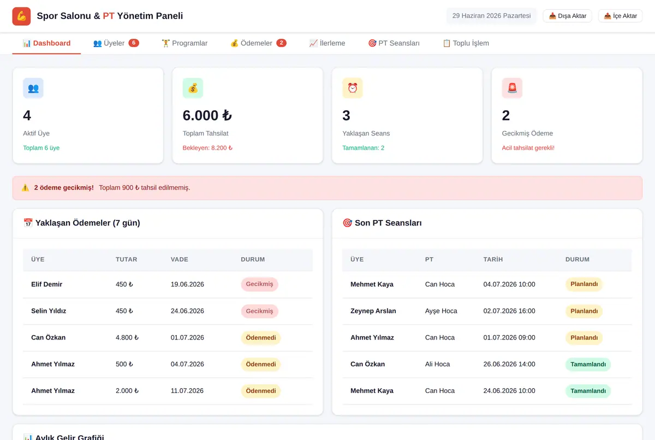Click the Üyeler tab badge showing 6
655x440 pixels.
click(x=134, y=43)
